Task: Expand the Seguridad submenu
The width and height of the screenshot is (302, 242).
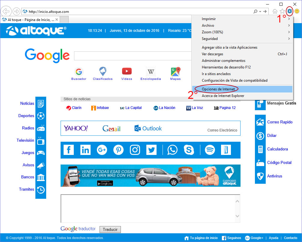Action: click(x=242, y=39)
